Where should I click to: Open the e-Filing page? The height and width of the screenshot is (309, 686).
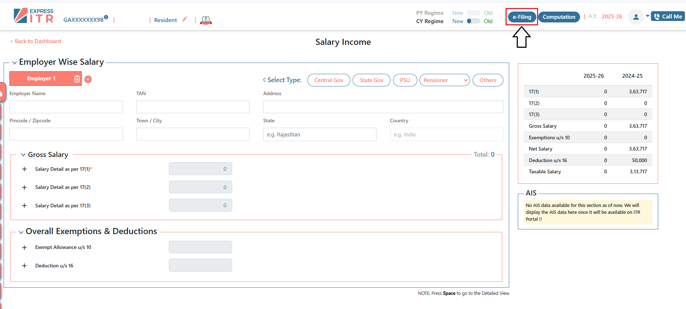[521, 17]
